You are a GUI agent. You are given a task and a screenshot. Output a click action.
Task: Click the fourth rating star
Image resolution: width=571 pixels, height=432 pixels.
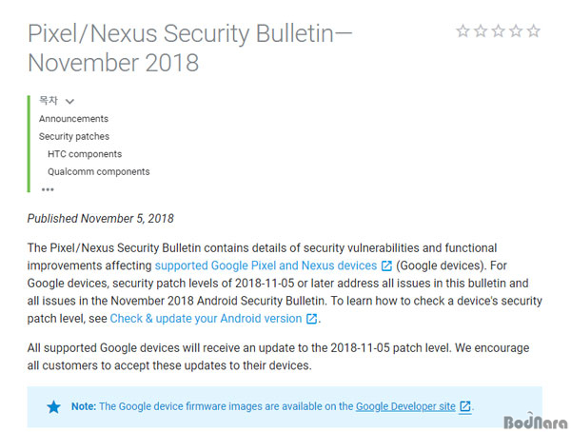(516, 31)
